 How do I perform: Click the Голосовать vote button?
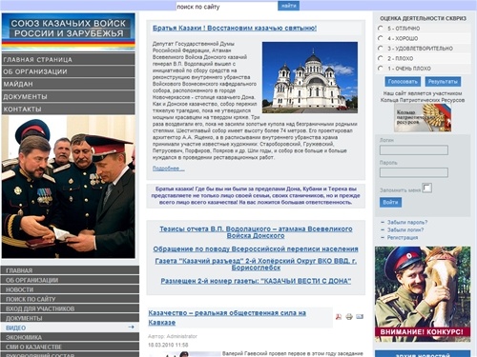click(403, 82)
